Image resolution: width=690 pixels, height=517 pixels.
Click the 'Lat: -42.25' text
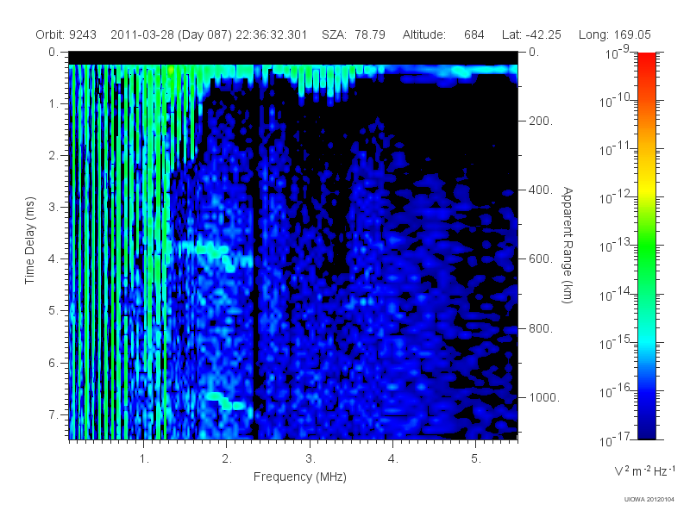(531, 34)
